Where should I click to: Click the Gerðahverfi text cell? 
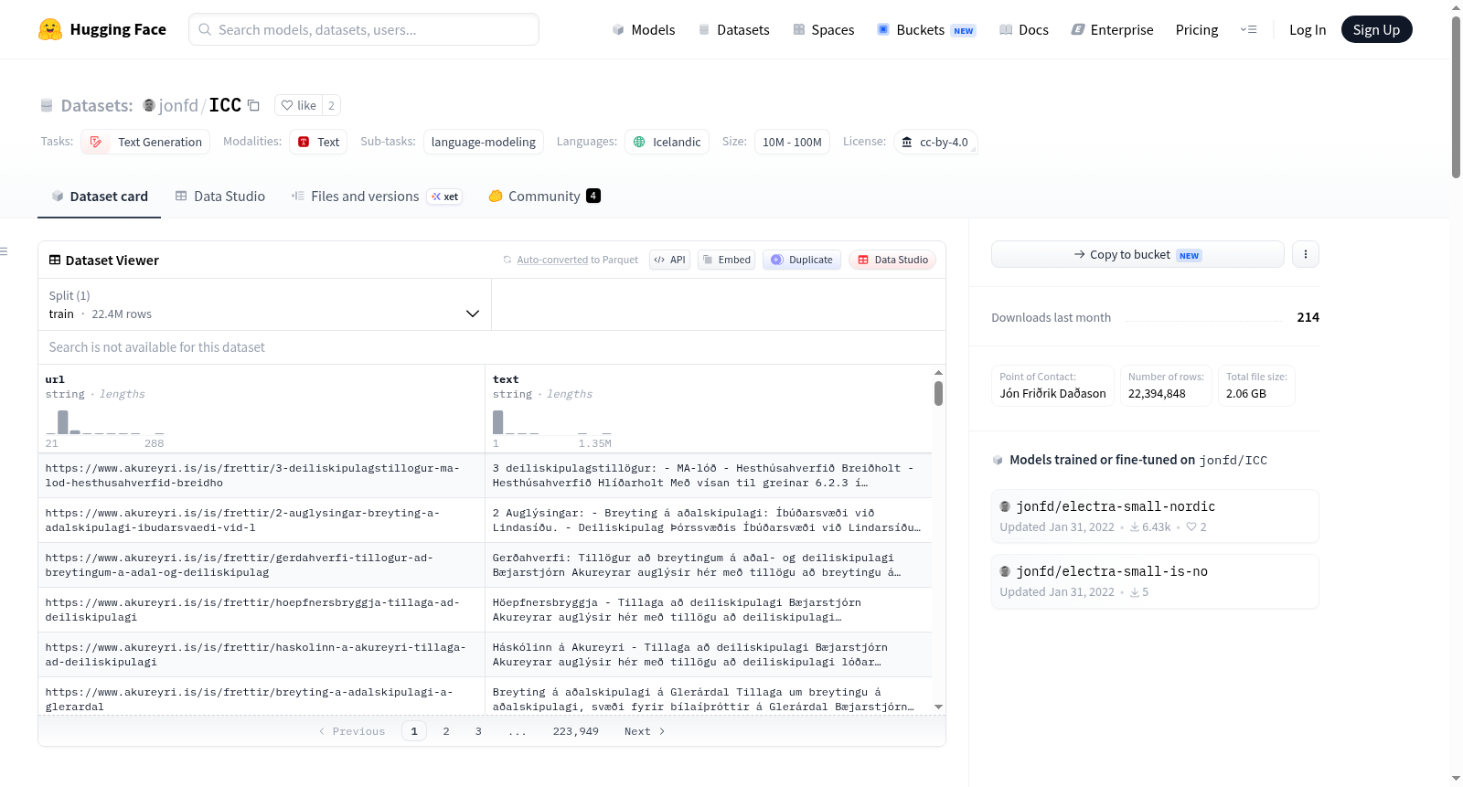(x=709, y=565)
